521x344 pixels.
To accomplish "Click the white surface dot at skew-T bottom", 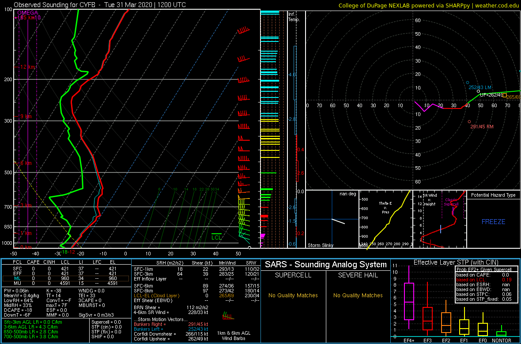I will click(x=249, y=247).
